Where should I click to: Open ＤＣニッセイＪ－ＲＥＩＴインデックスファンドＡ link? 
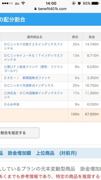33,57
